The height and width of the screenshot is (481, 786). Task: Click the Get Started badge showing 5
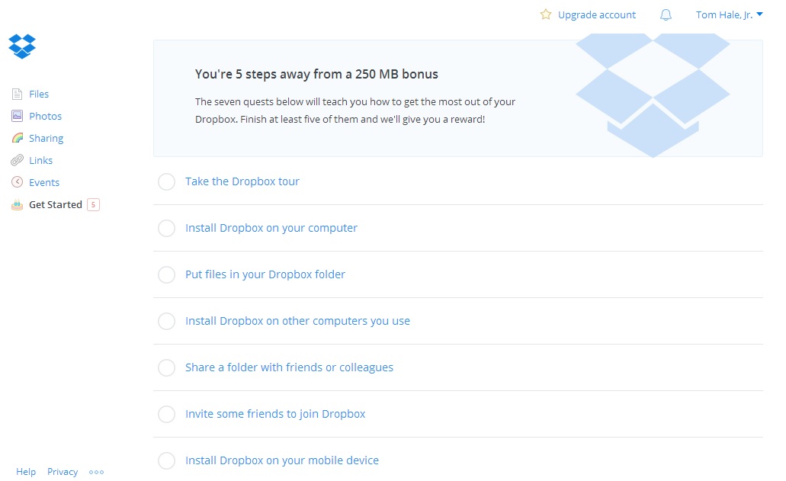pos(93,204)
